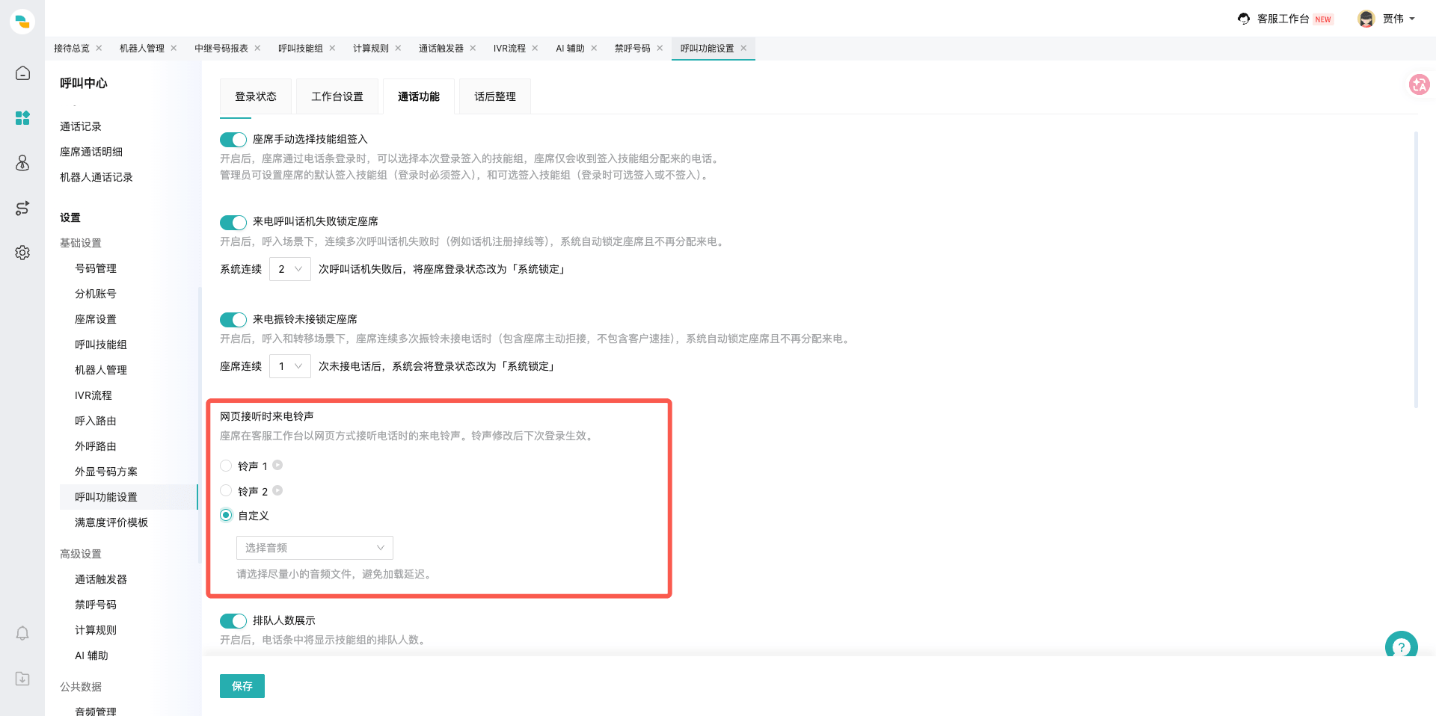Viewport: 1436px width, 716px height.
Task: Open the contacts icon in left rail
Action: [22, 163]
